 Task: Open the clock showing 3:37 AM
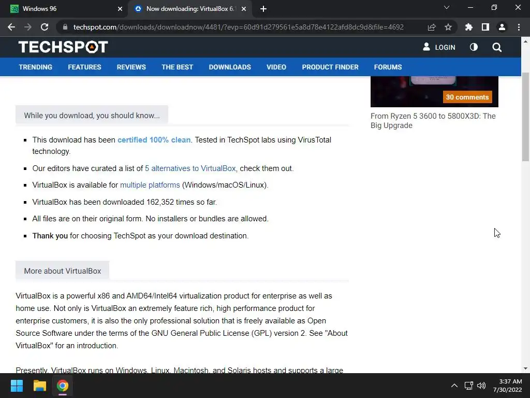507,386
